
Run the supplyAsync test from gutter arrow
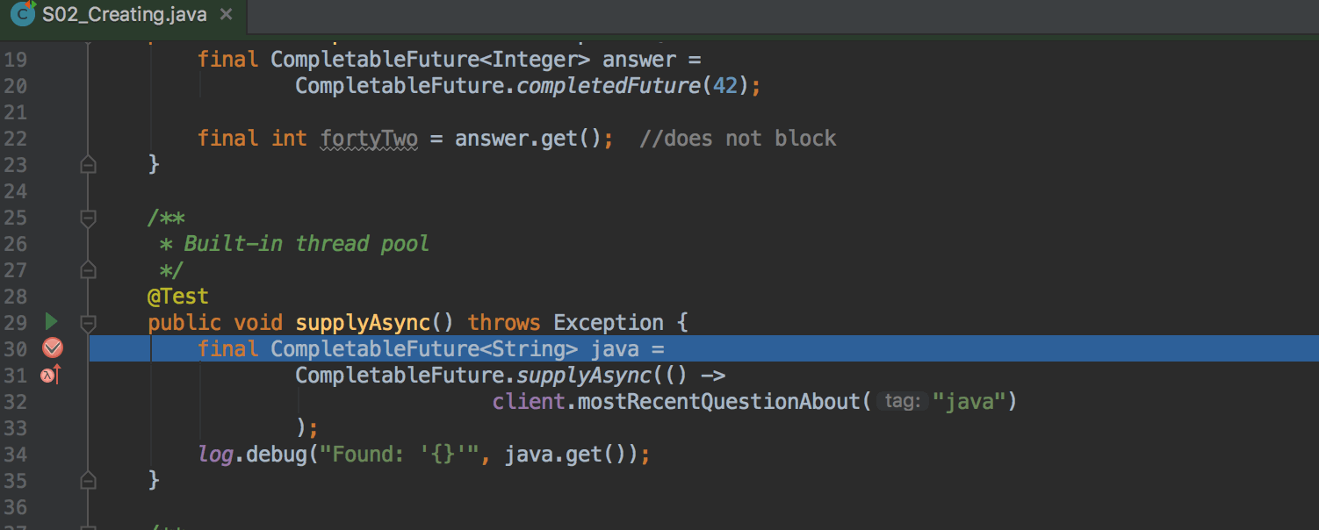coord(52,322)
